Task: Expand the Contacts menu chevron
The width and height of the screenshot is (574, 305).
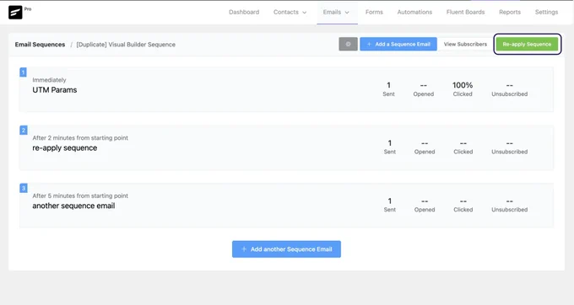Action: [x=304, y=13]
